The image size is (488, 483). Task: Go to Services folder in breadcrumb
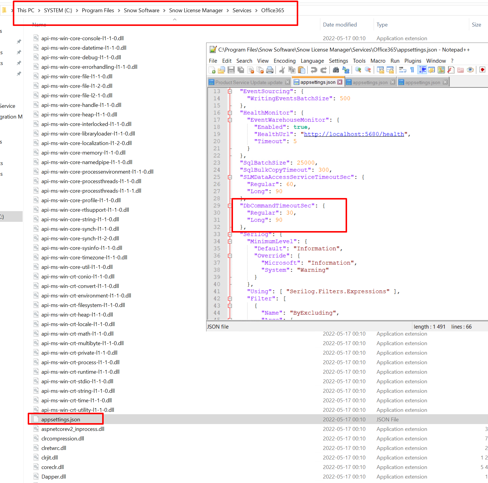pyautogui.click(x=242, y=10)
